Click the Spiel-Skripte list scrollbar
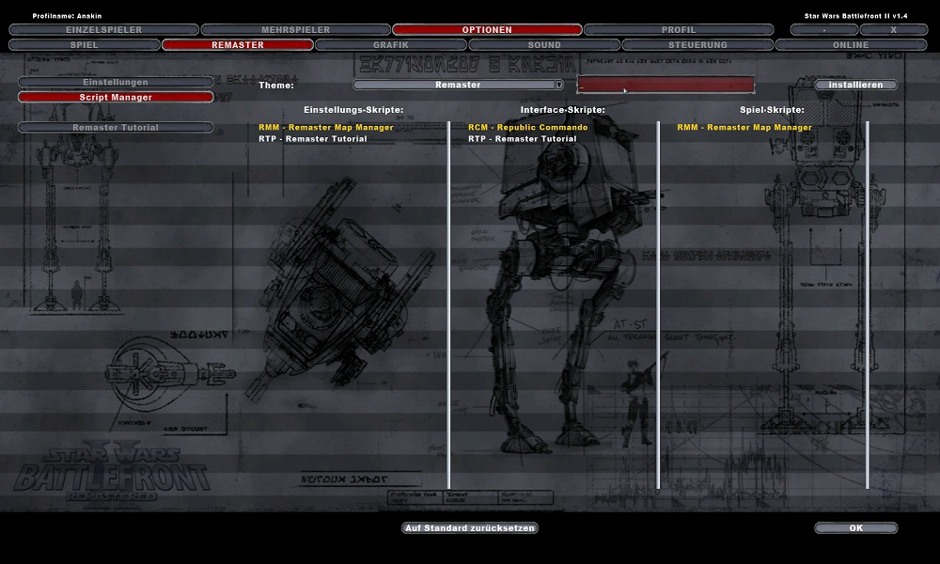The width and height of the screenshot is (940, 564). [x=867, y=305]
